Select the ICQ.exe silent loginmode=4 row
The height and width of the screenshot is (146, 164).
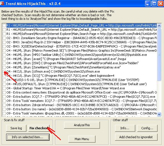[60, 76]
